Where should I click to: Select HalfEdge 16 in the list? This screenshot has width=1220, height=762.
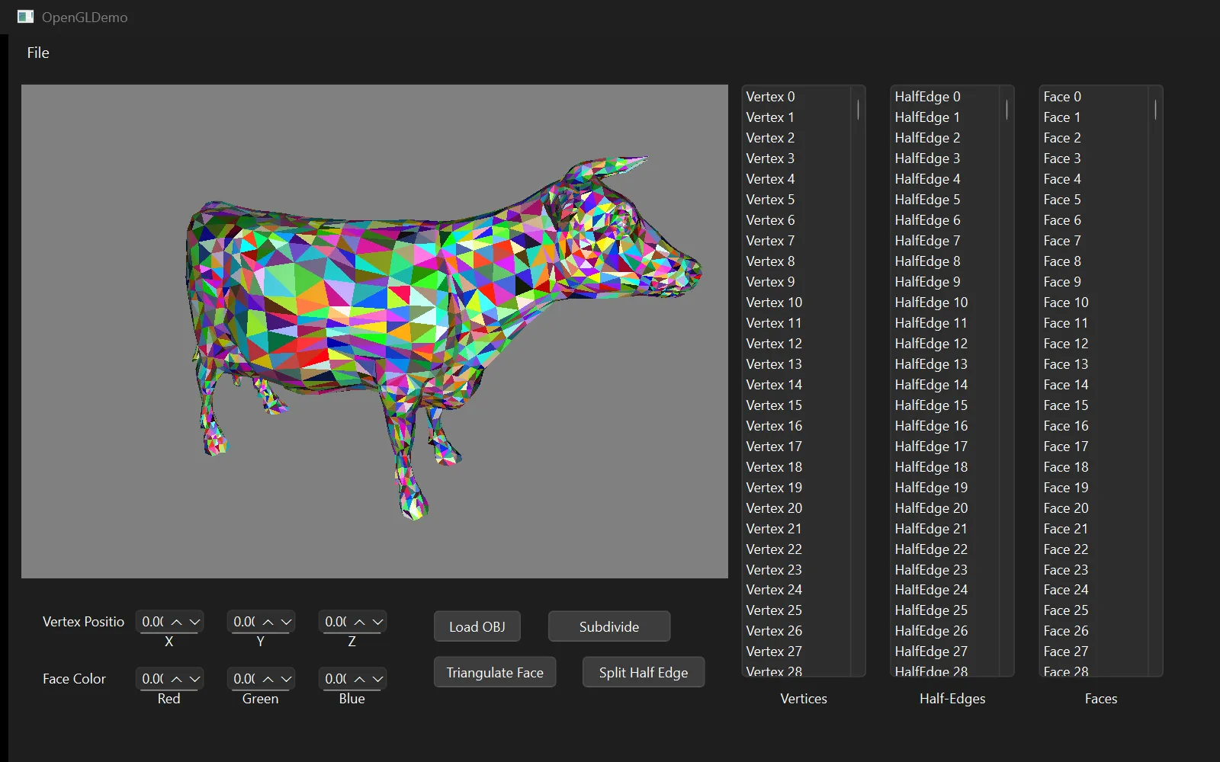coord(945,426)
